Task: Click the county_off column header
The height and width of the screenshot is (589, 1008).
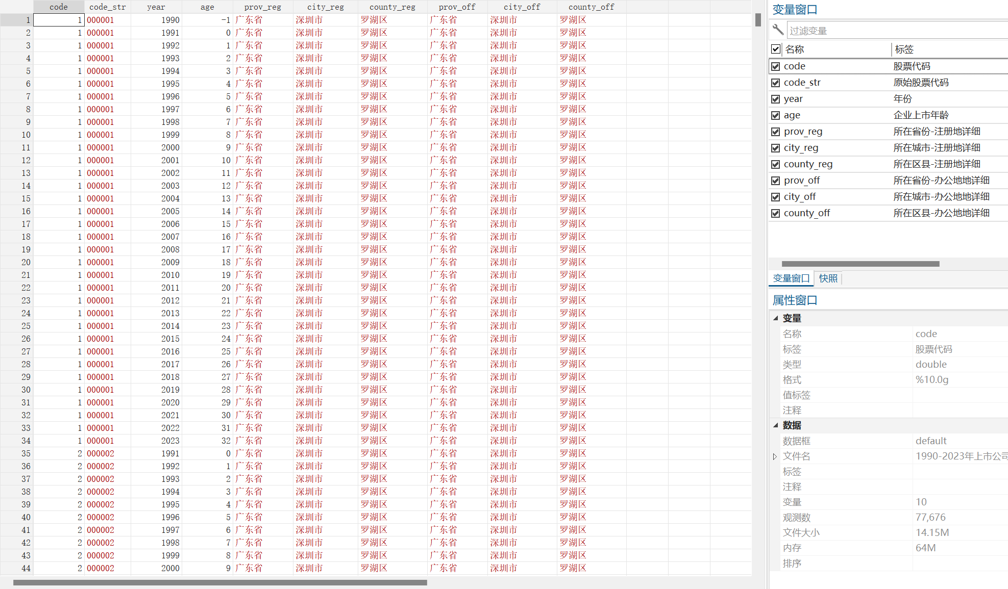Action: click(x=591, y=7)
